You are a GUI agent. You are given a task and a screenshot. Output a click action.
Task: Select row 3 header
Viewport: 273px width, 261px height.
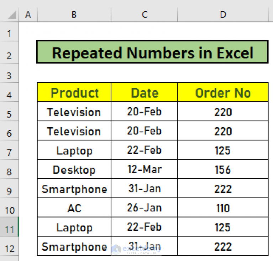tap(9, 73)
